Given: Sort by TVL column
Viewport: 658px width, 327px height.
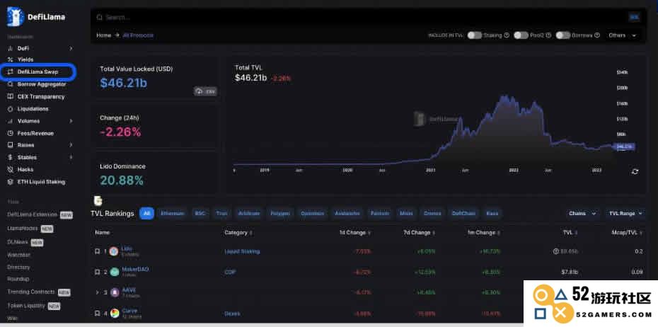Looking at the screenshot, I should (x=570, y=233).
